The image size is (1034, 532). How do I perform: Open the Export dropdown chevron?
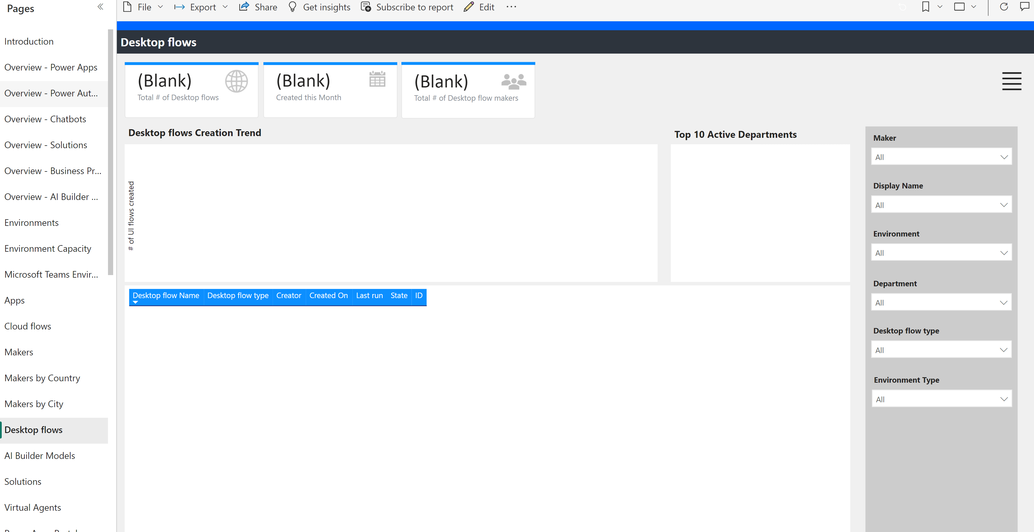point(226,7)
